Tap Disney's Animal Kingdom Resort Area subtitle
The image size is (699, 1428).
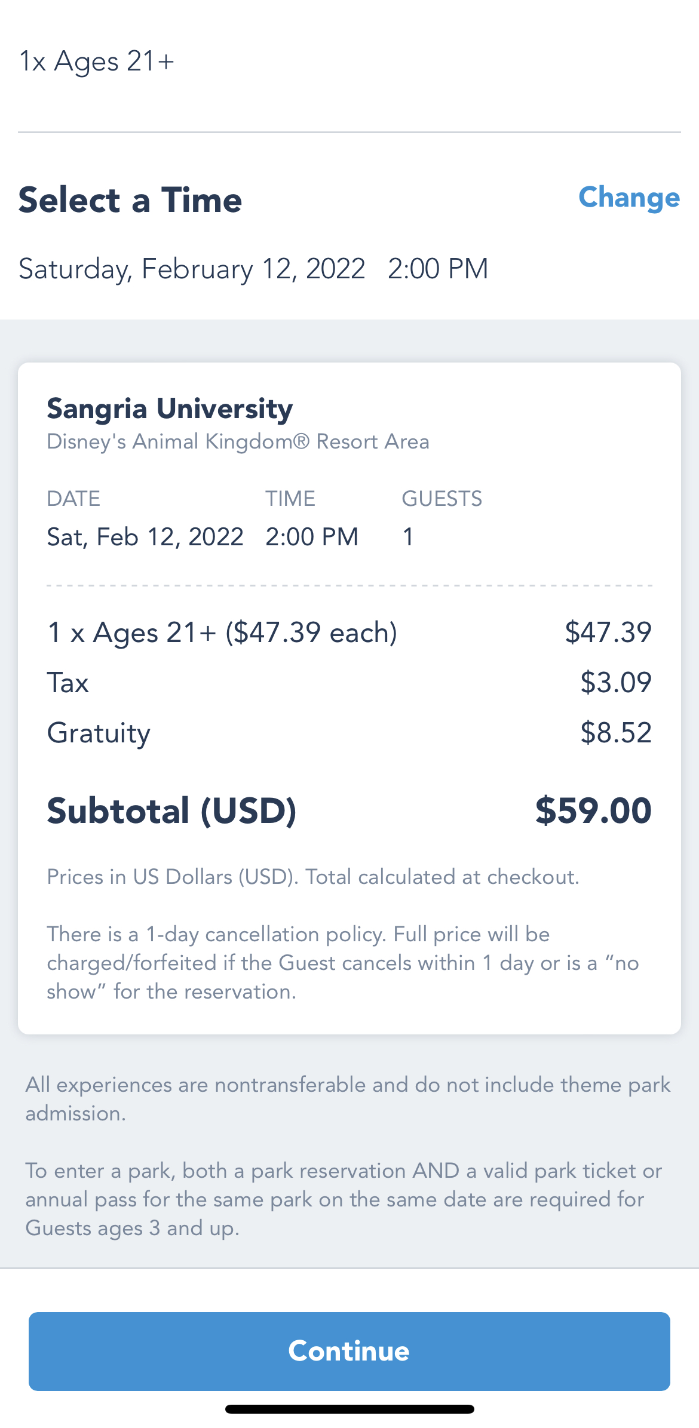(x=238, y=442)
